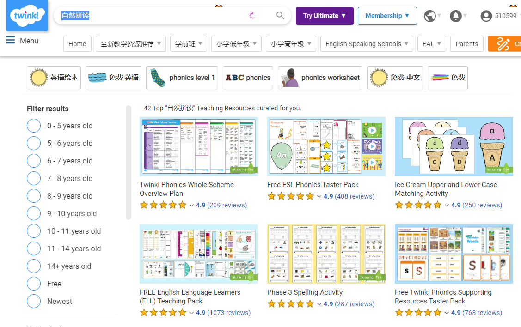View the 209 reviews link
Viewport: 521px width, 327px height.
[227, 205]
